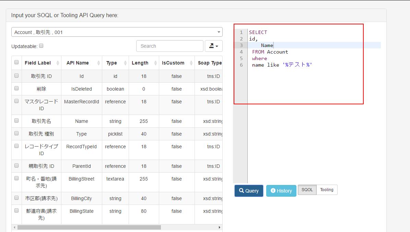Screen dimensions: 410x232
Task: Click the horizontal scrollbar left arrow
Action: [x=14, y=227]
